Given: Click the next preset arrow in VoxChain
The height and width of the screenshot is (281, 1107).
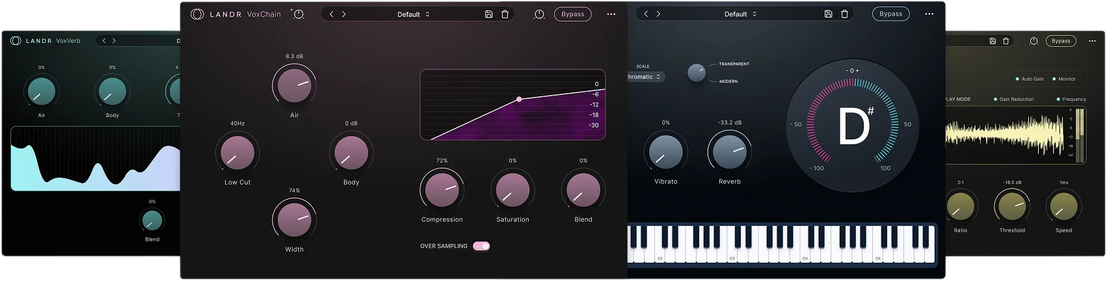Looking at the screenshot, I should point(343,14).
